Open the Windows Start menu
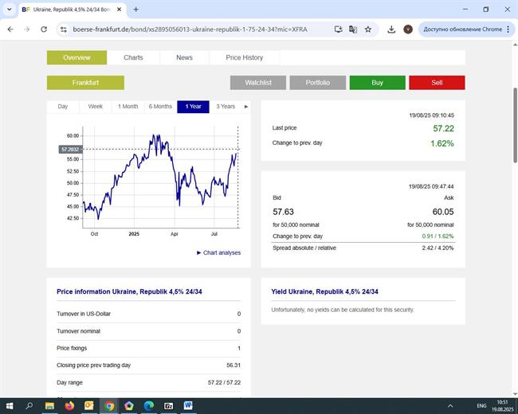The height and width of the screenshot is (414, 518). tap(10, 406)
